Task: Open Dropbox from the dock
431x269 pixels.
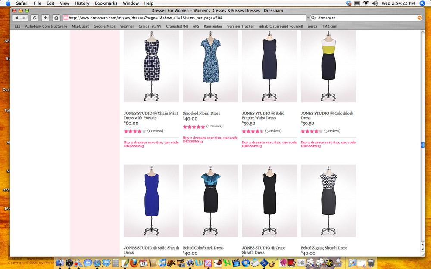Action: point(106,263)
